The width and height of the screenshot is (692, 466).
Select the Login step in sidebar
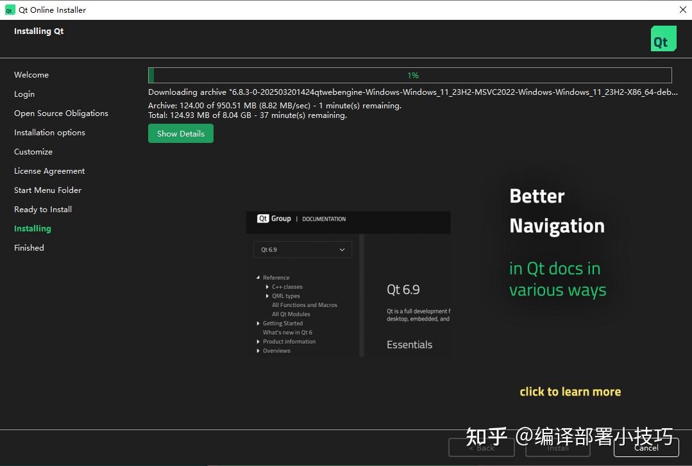click(24, 94)
